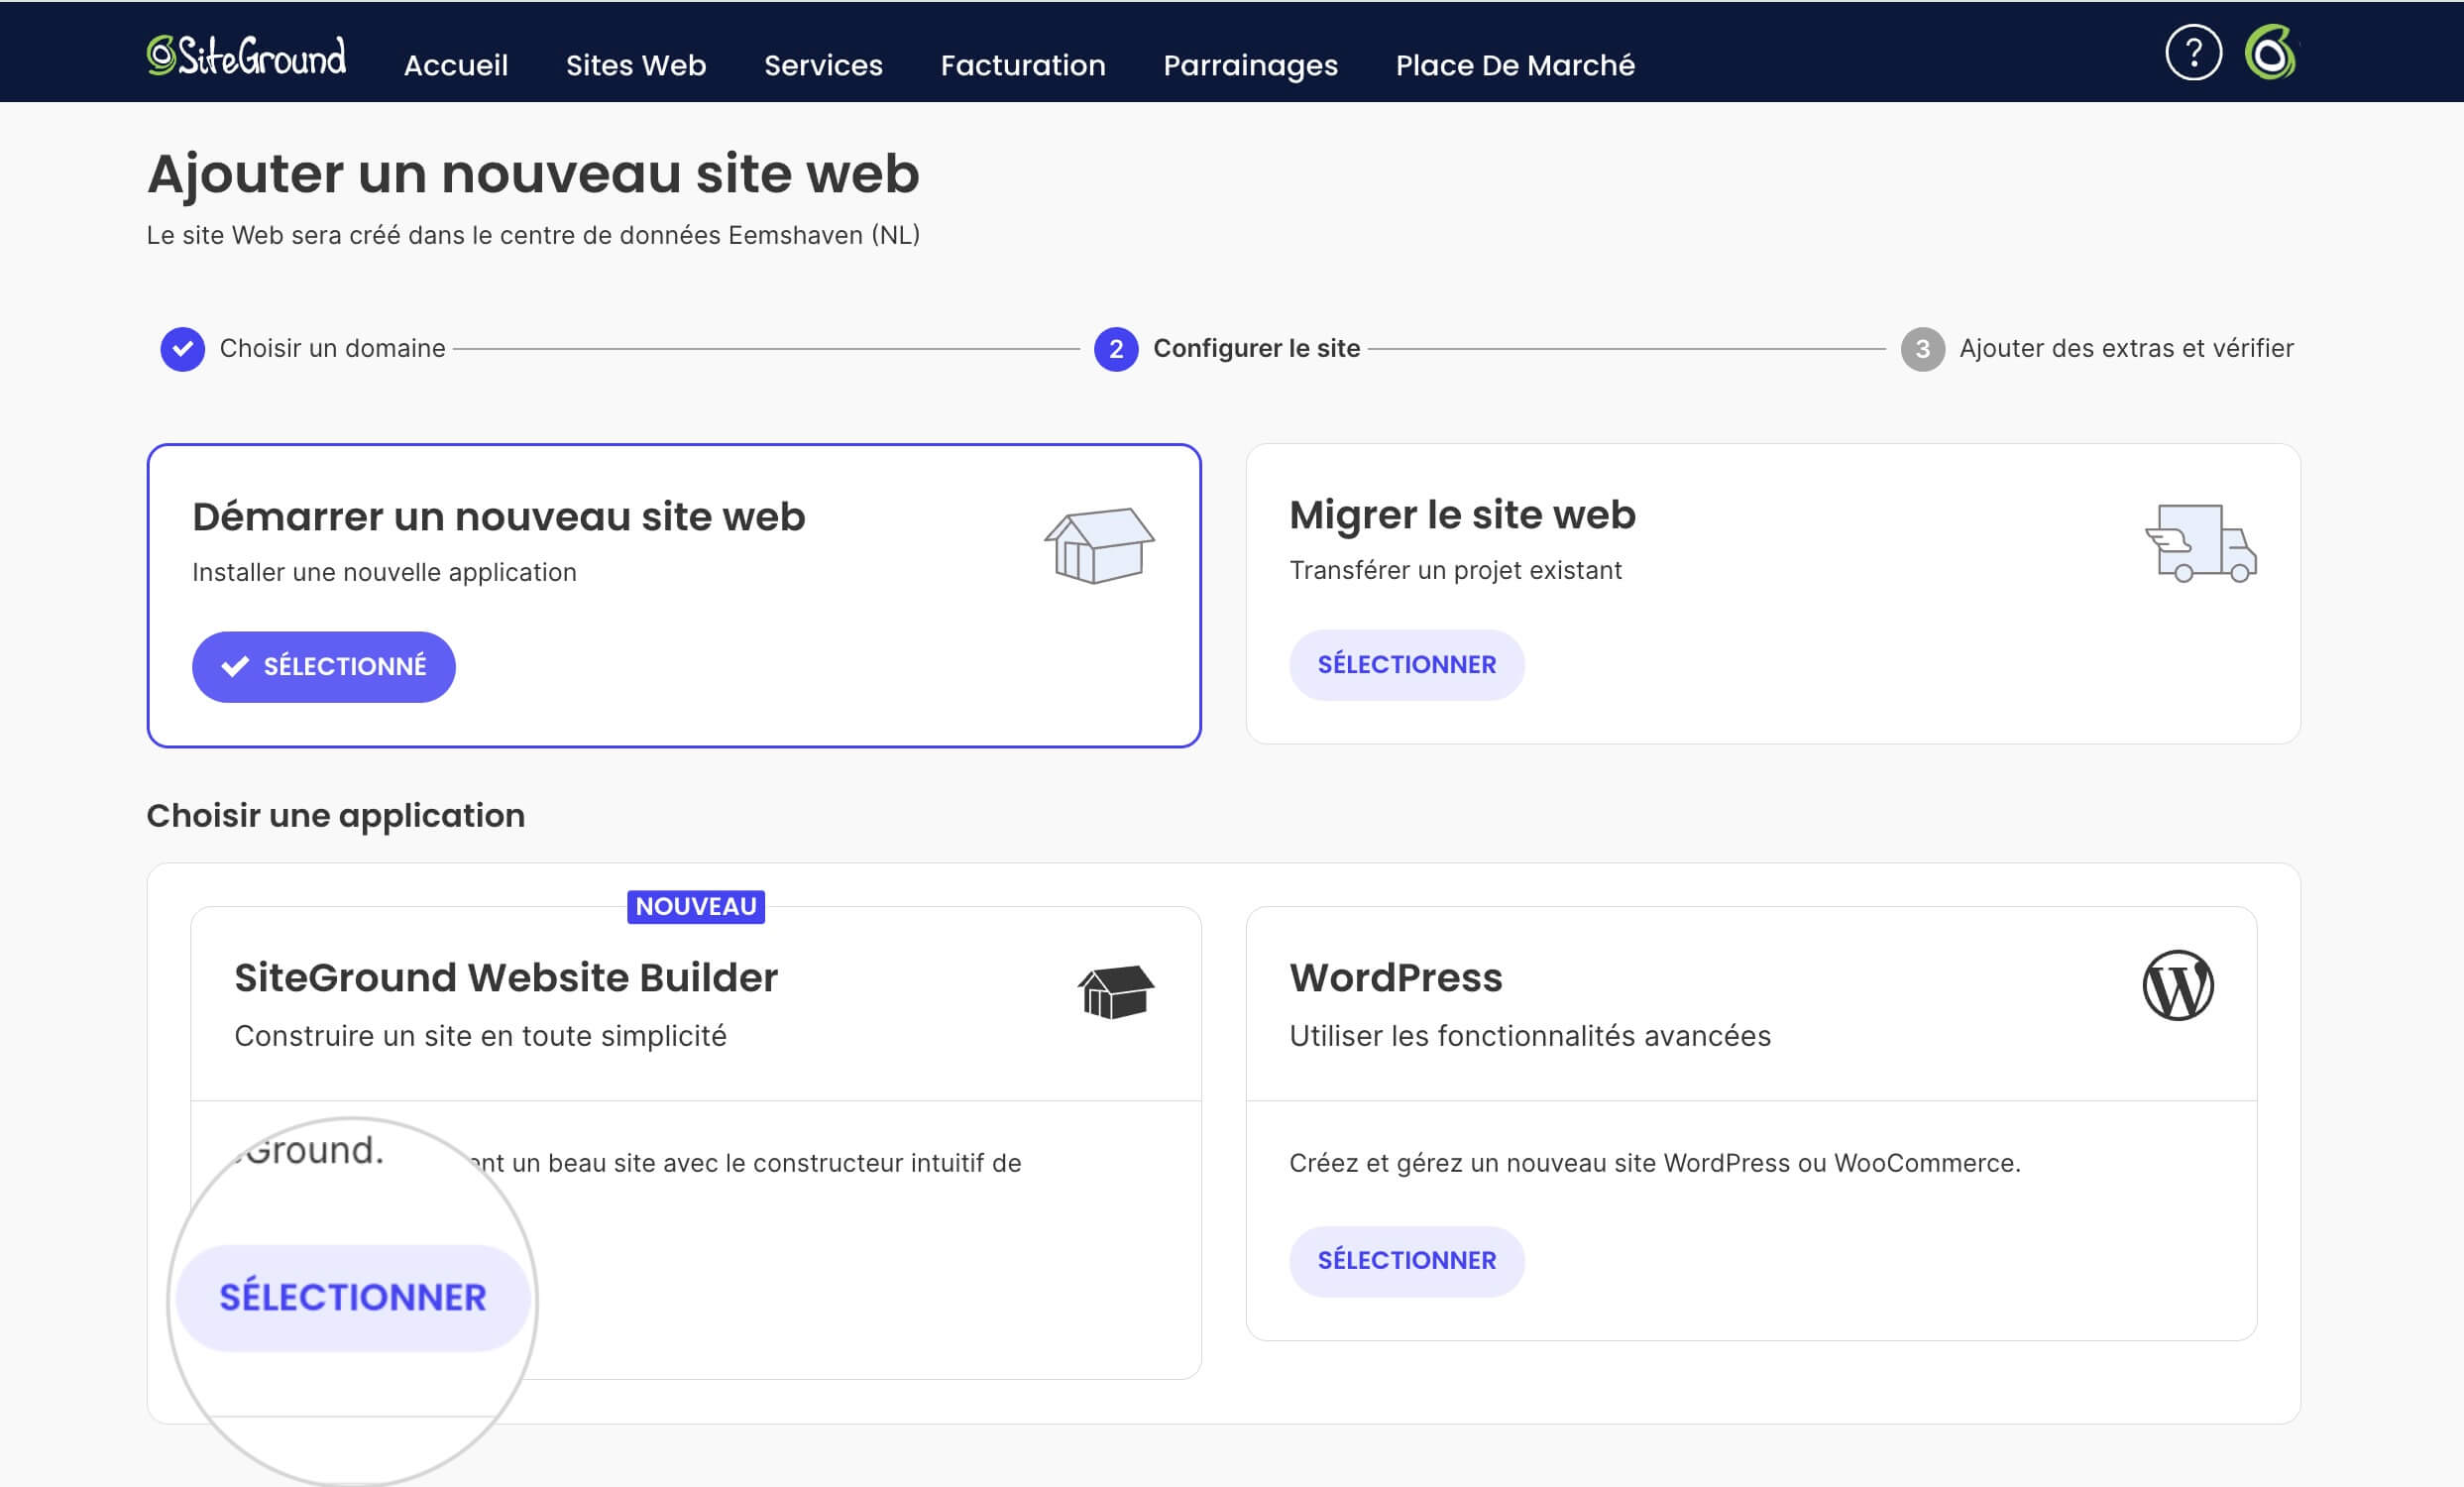Click the NOUVEAU badge
Screen dimensions: 2464x1487
pyautogui.click(x=695, y=907)
